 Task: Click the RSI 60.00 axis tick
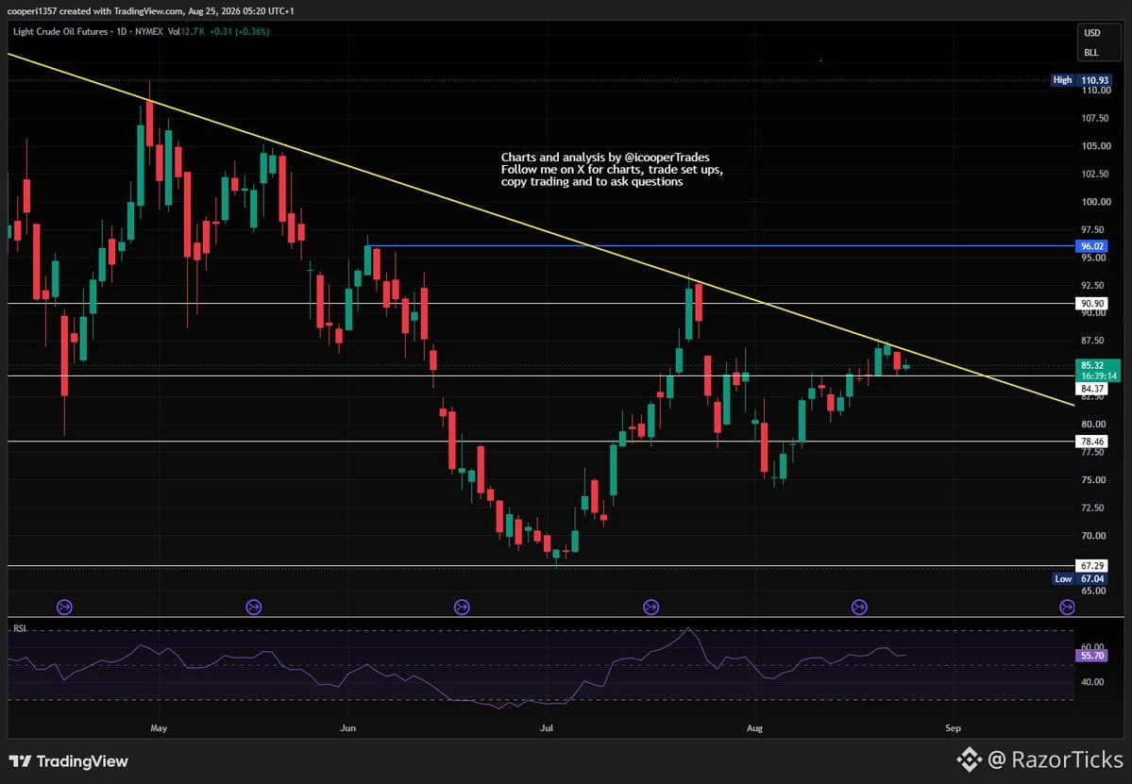pos(1092,647)
